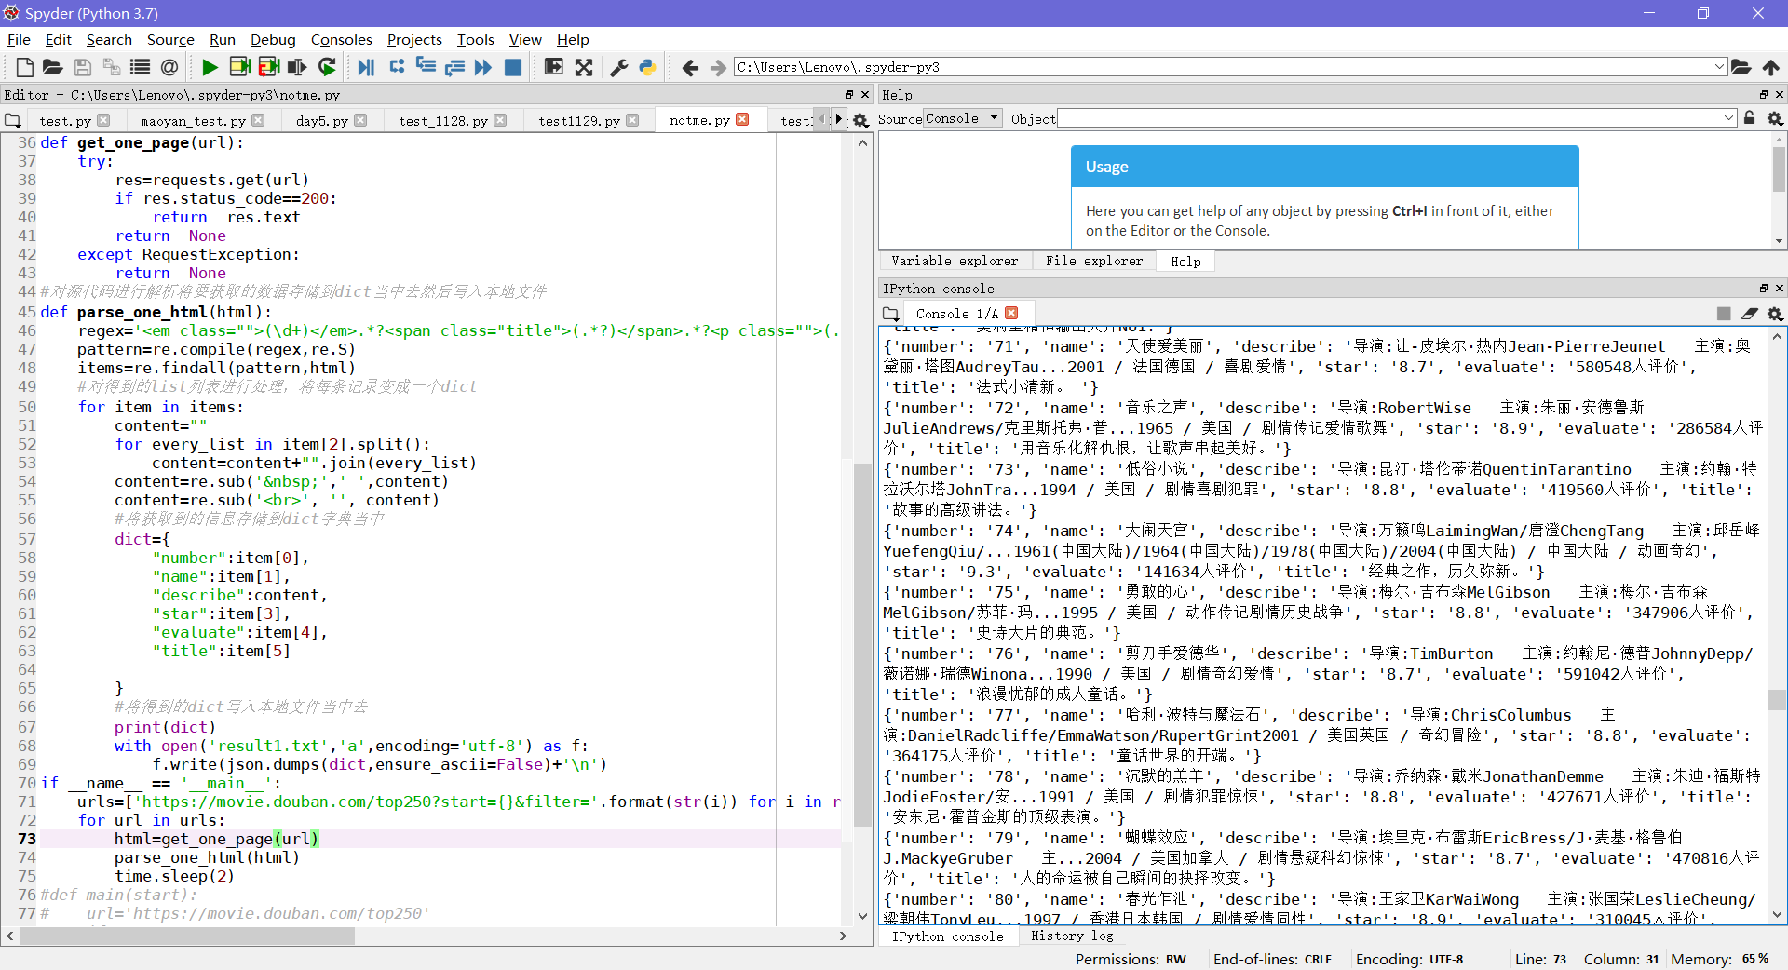
Task: Open the working directory path dropdown
Action: coord(1718,67)
